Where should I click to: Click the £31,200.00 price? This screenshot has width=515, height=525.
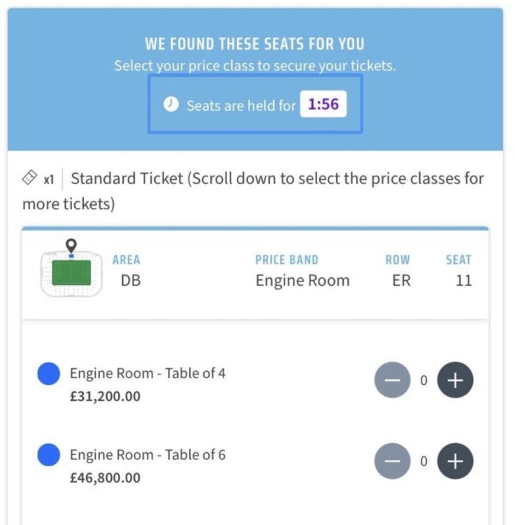[x=105, y=396]
